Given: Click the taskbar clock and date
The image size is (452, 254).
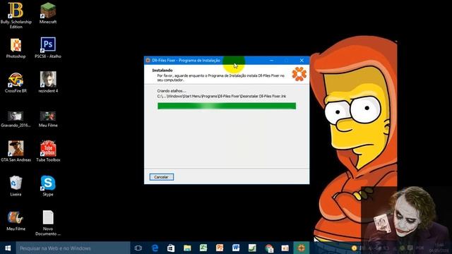Looking at the screenshot, I should coord(439,248).
